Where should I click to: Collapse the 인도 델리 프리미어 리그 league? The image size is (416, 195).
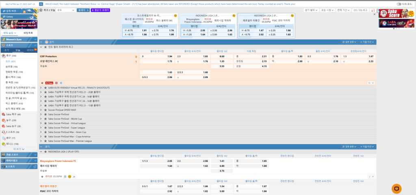[41, 47]
